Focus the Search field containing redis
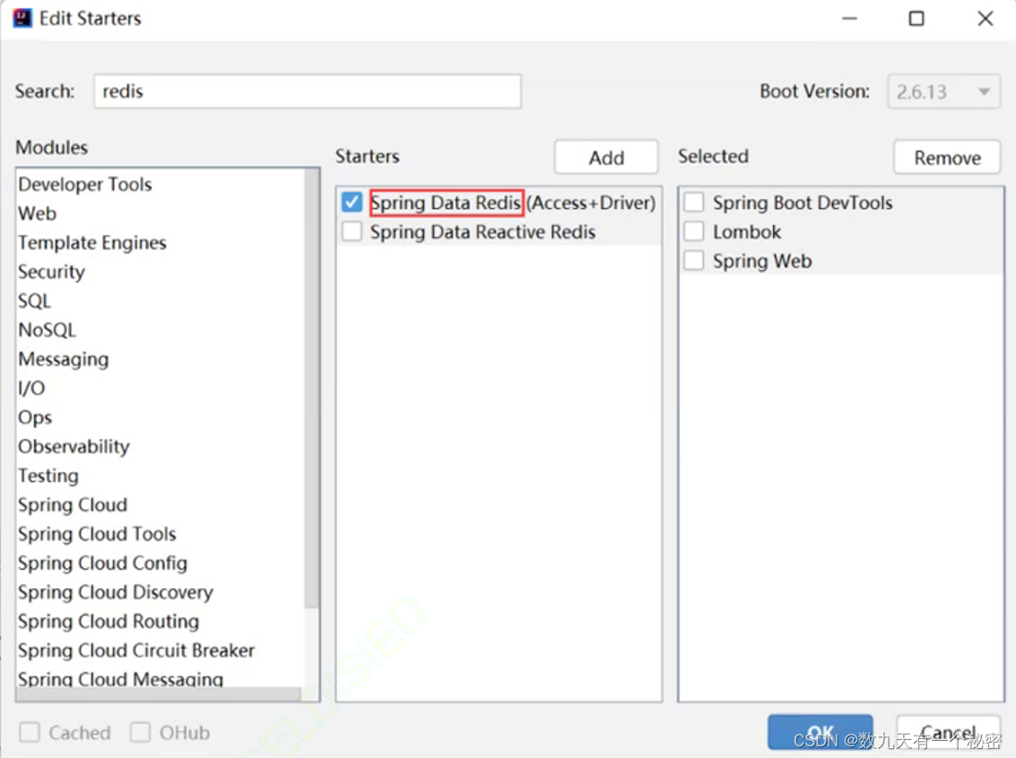This screenshot has height=758, width=1016. 308,91
